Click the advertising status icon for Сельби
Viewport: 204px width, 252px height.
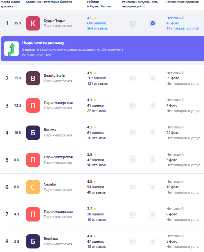tap(132, 187)
